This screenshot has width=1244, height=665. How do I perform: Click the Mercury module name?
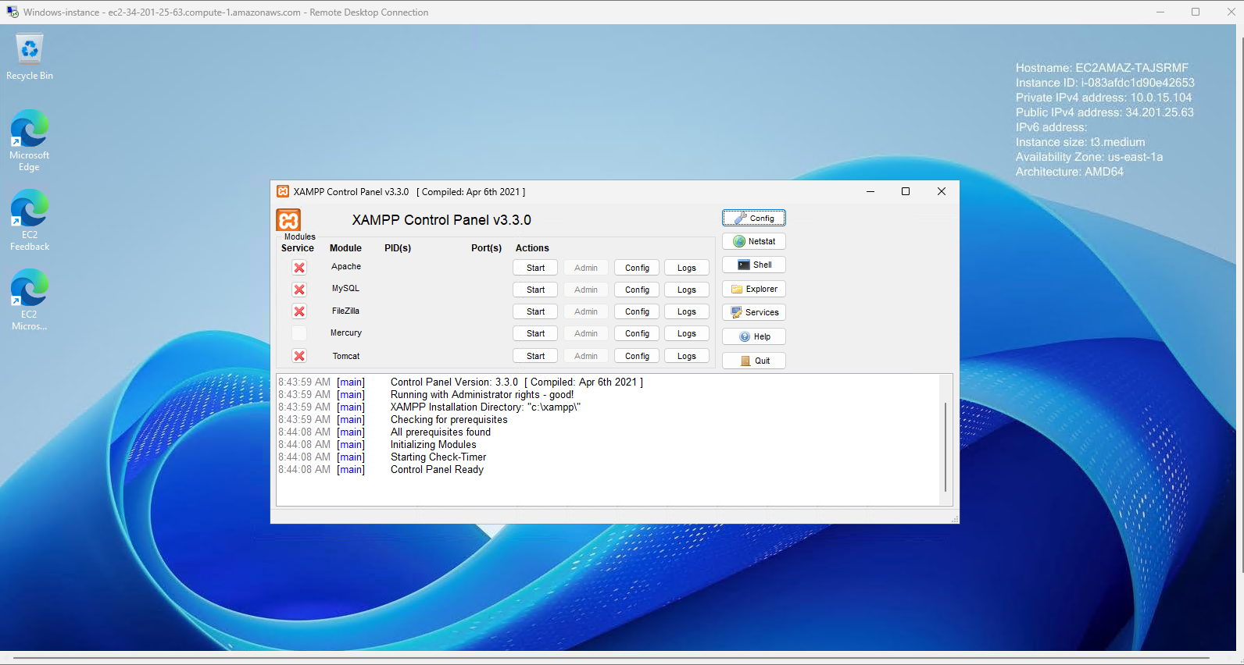(x=346, y=333)
